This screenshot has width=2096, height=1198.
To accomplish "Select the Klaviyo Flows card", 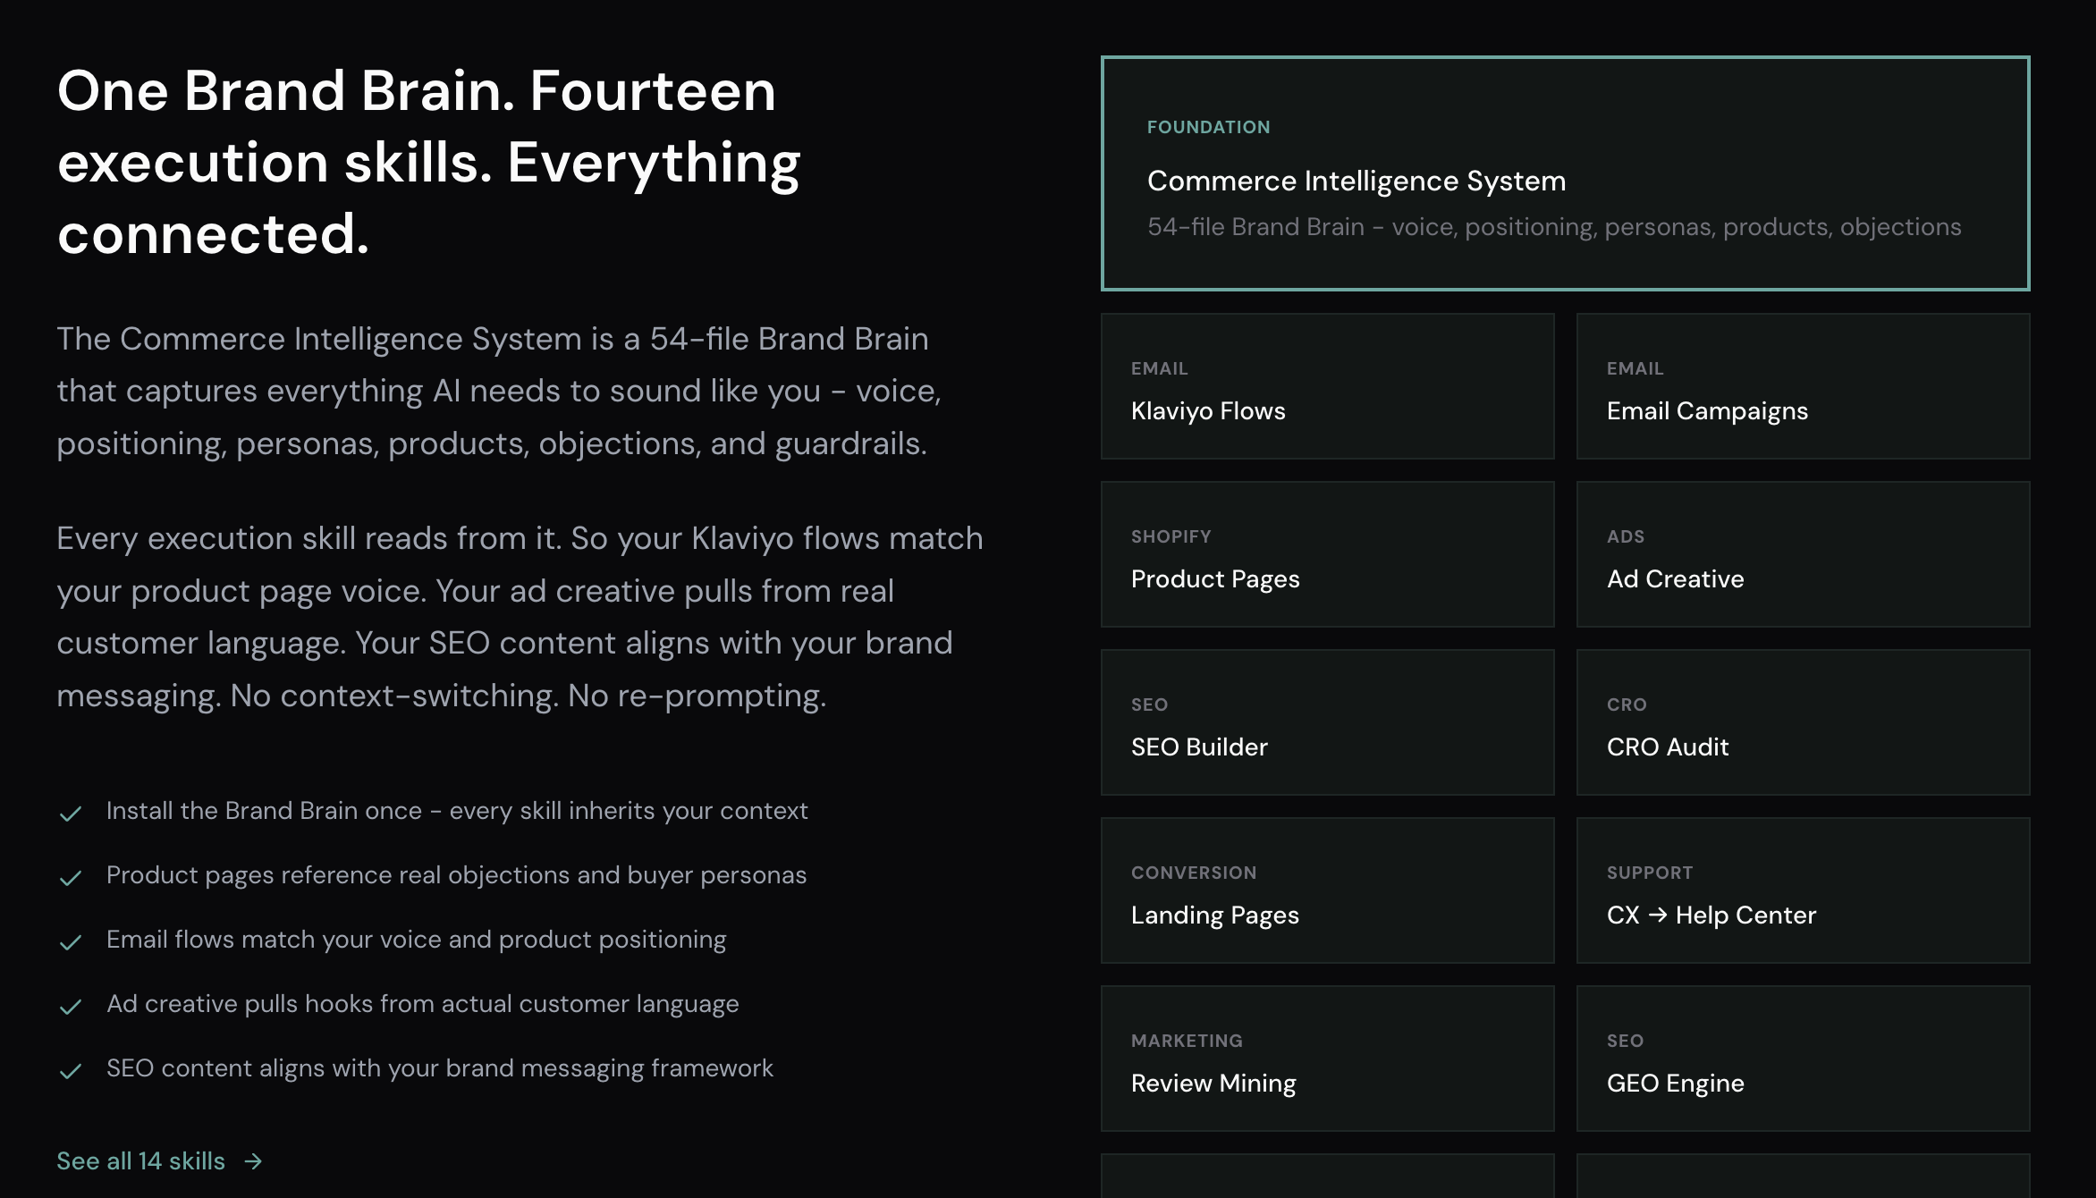I will click(1327, 386).
